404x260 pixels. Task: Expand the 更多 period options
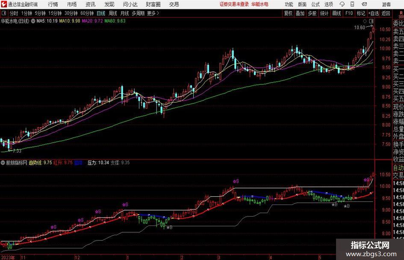click(x=153, y=13)
